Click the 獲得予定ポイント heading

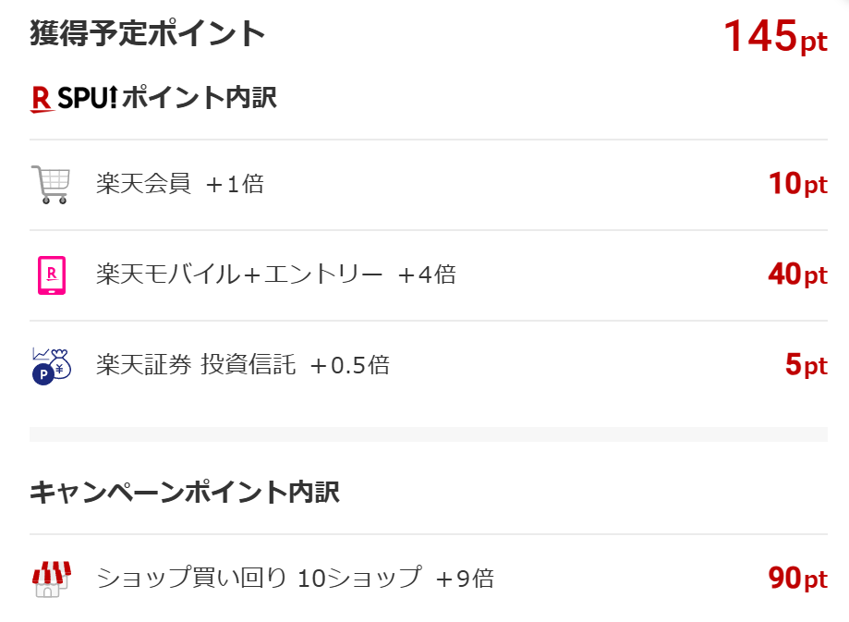point(148,34)
